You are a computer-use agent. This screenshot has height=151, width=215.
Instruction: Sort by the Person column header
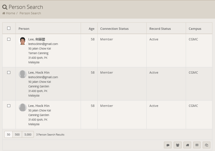pyautogui.click(x=24, y=29)
